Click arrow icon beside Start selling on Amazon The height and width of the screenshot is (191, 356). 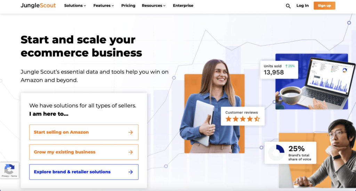[x=131, y=132]
